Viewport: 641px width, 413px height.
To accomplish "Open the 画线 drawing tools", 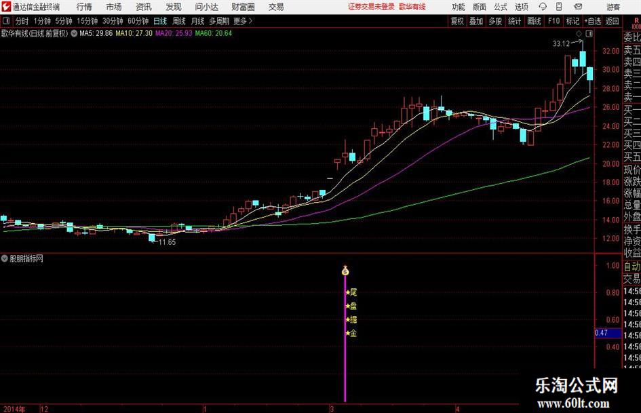I will (x=535, y=21).
